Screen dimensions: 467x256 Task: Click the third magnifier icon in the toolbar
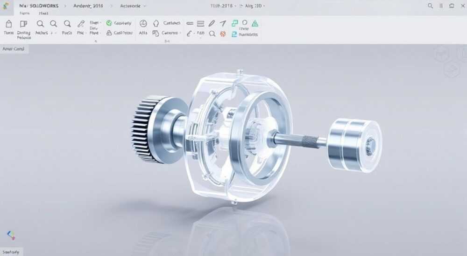(68, 24)
